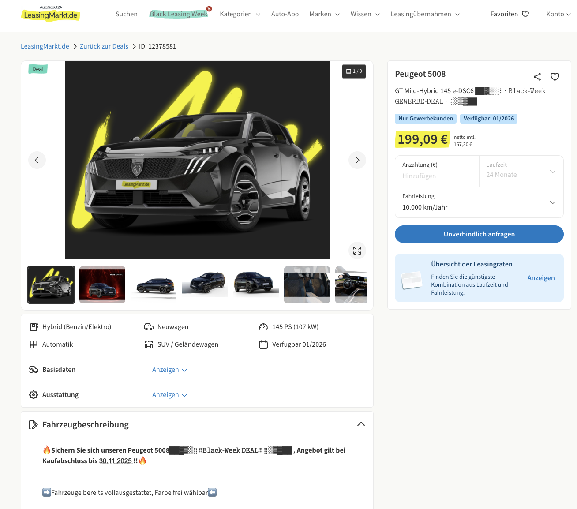
Task: Open the Kategorien menu
Action: pos(240,14)
